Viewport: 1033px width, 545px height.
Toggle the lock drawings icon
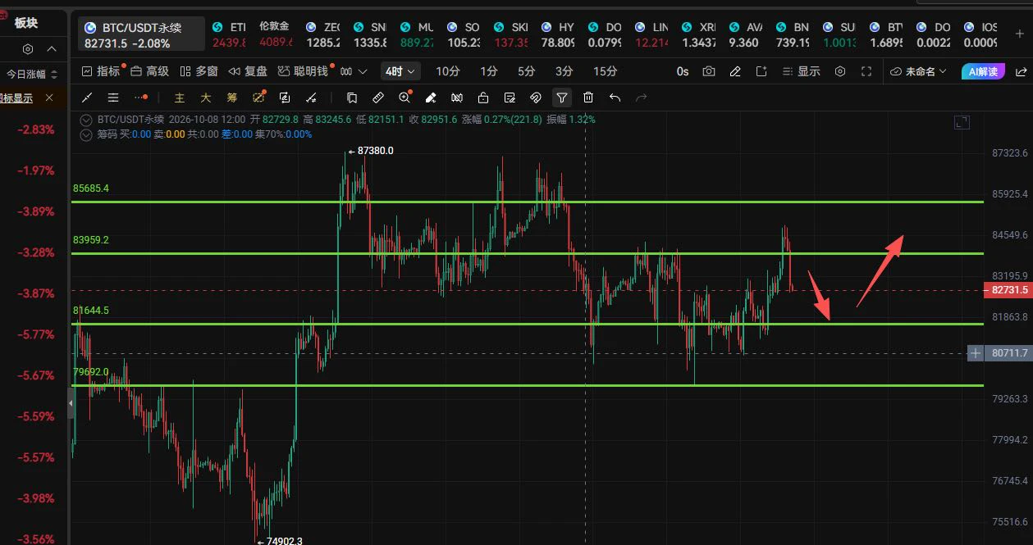[483, 98]
